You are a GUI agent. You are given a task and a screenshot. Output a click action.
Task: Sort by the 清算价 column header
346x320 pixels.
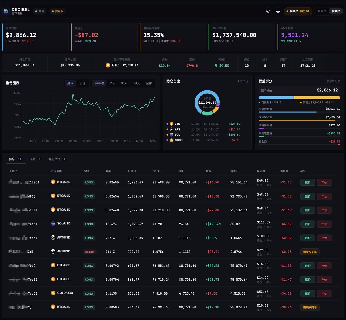[x=234, y=171]
